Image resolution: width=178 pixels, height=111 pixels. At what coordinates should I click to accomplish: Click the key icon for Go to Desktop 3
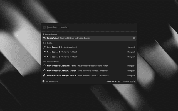pos(44,57)
